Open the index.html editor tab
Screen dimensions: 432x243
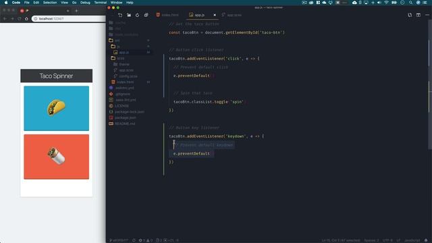coord(167,15)
